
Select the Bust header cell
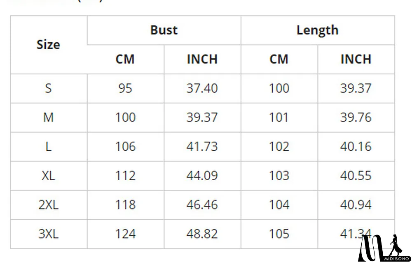(x=164, y=30)
